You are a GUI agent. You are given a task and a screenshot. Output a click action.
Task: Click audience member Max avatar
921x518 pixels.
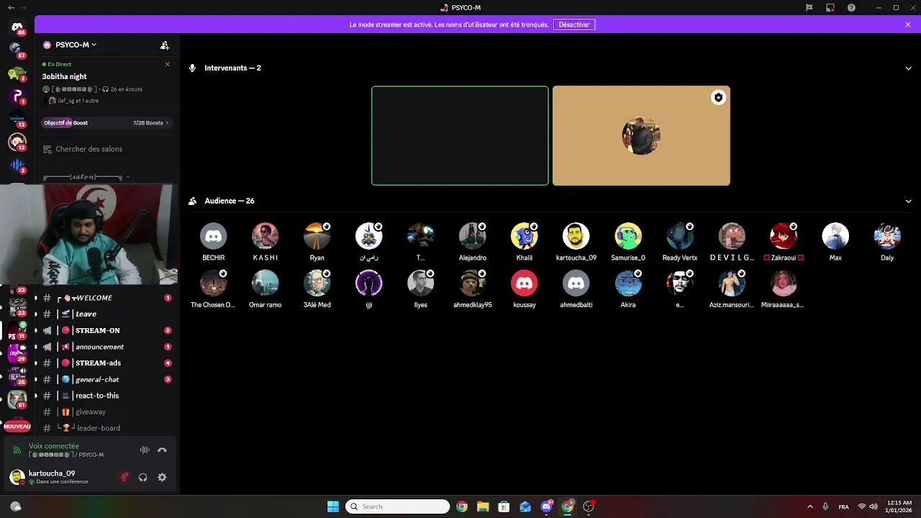tap(835, 236)
